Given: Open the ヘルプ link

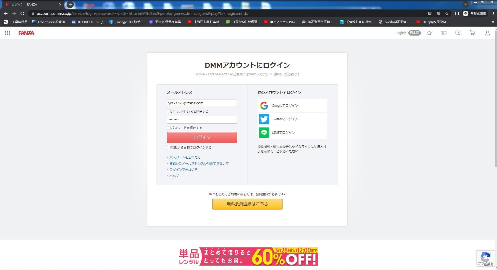Looking at the screenshot, I should pos(174,176).
